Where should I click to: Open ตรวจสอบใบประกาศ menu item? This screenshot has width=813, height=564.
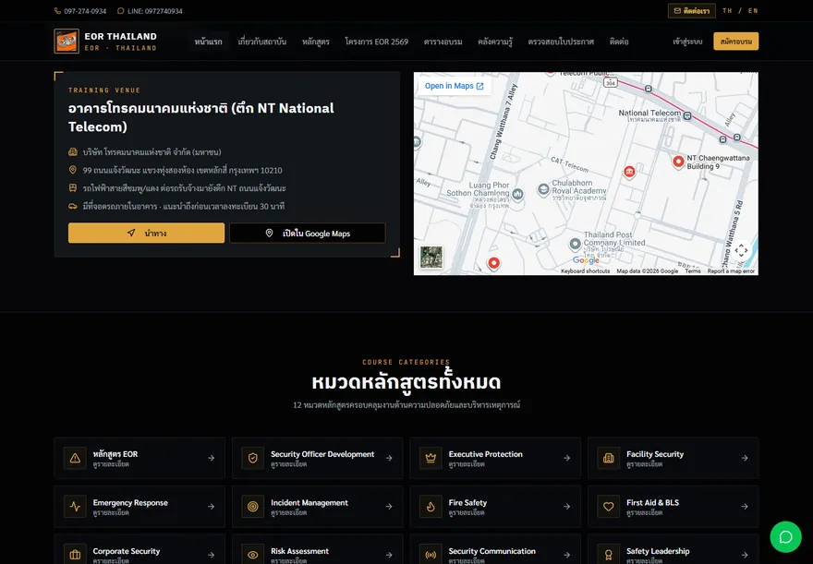(561, 42)
